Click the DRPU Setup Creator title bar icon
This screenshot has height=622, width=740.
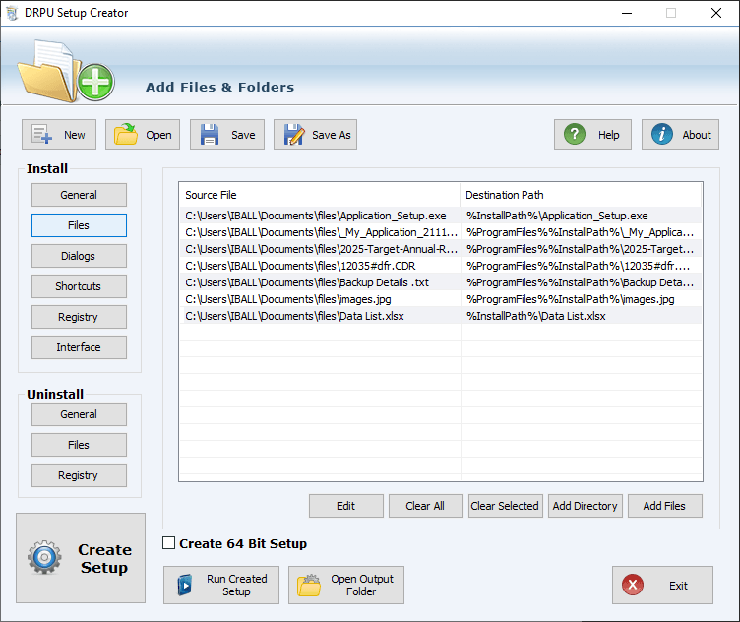(12, 13)
